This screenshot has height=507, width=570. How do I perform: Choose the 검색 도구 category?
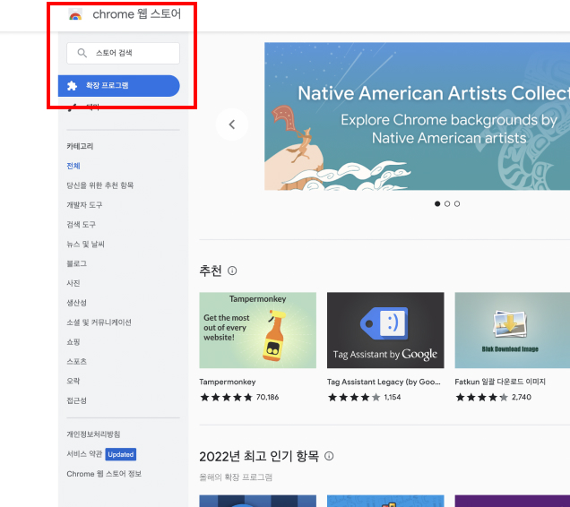click(81, 225)
